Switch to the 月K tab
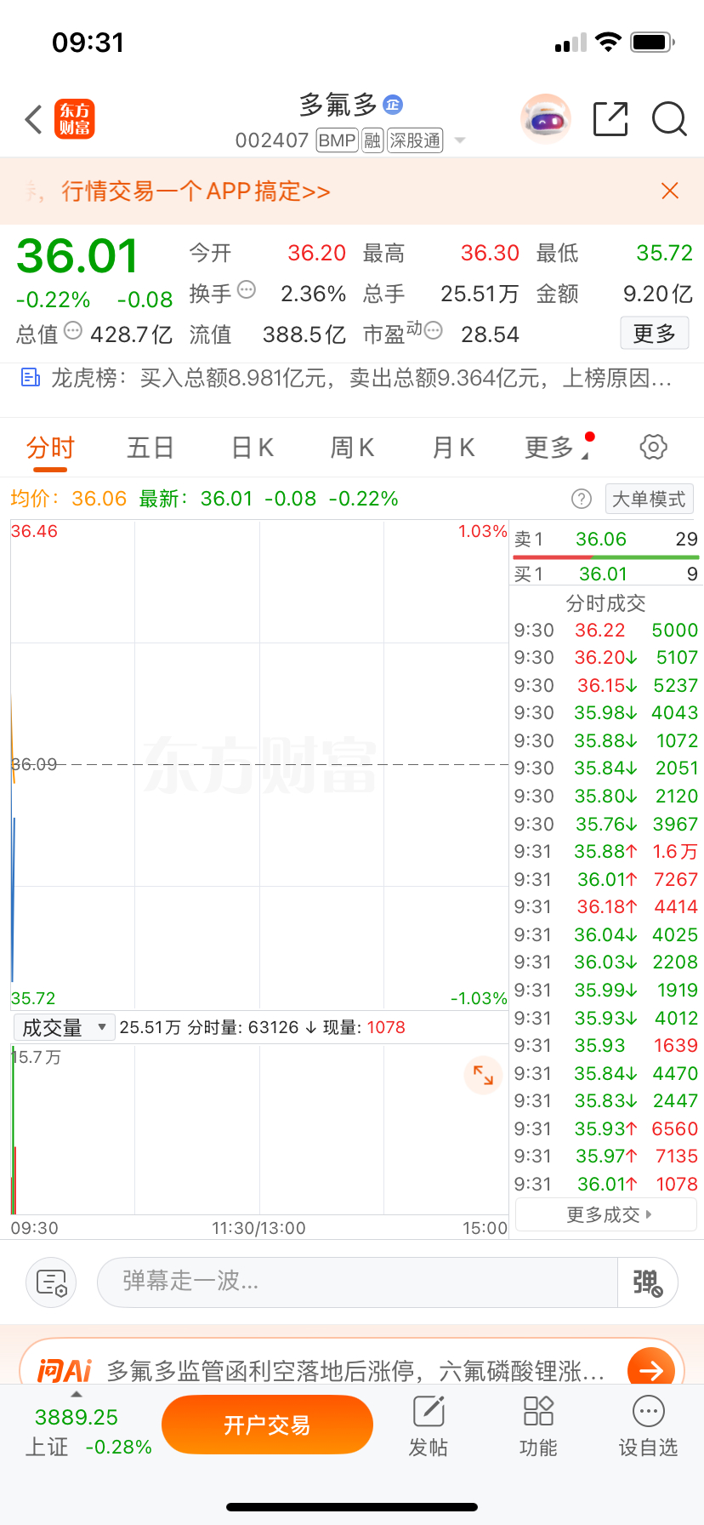The image size is (704, 1525). pos(453,448)
